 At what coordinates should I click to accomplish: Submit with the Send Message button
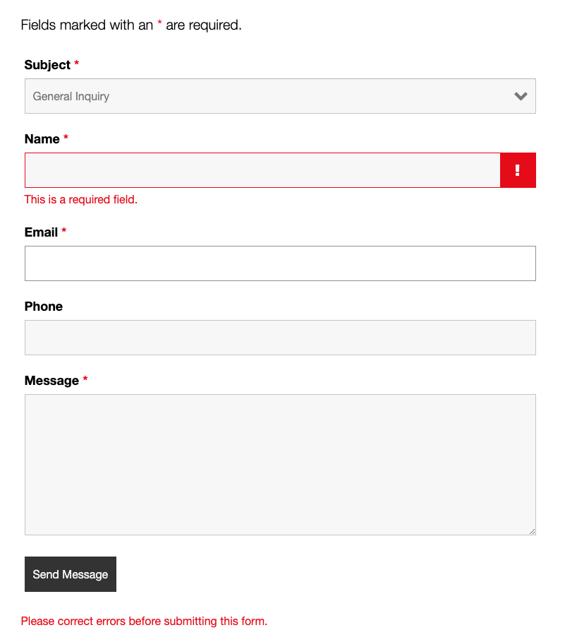coord(71,574)
